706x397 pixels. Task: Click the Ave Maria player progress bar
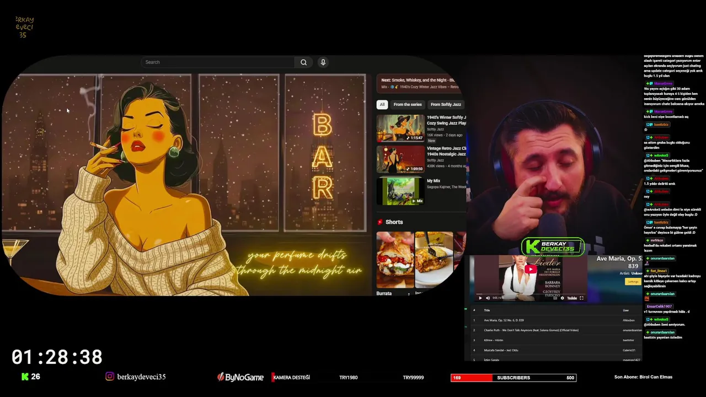[531, 294]
